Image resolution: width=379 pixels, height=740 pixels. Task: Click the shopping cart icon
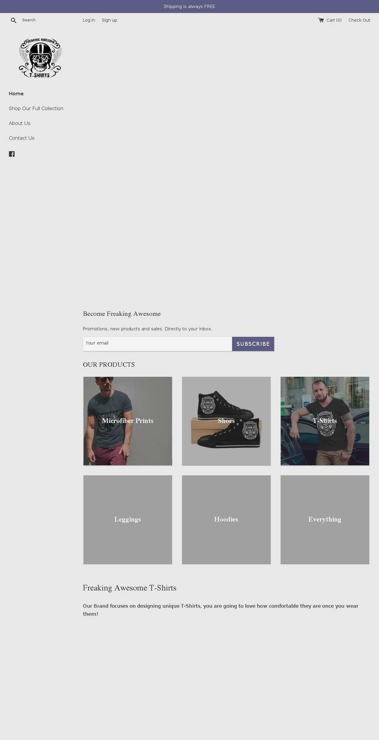[x=321, y=20]
